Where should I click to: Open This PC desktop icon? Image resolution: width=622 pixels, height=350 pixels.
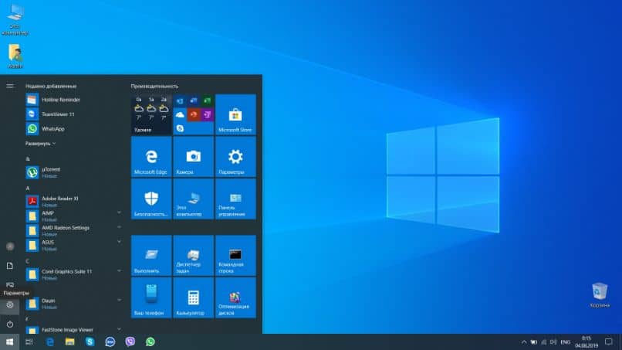[15, 19]
